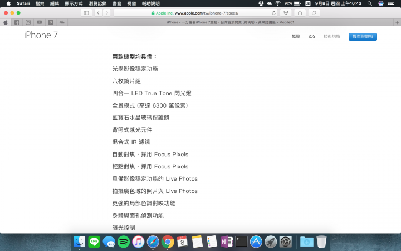The width and height of the screenshot is (401, 251).
Task: Open the 檔案 menu
Action: click(x=40, y=3)
